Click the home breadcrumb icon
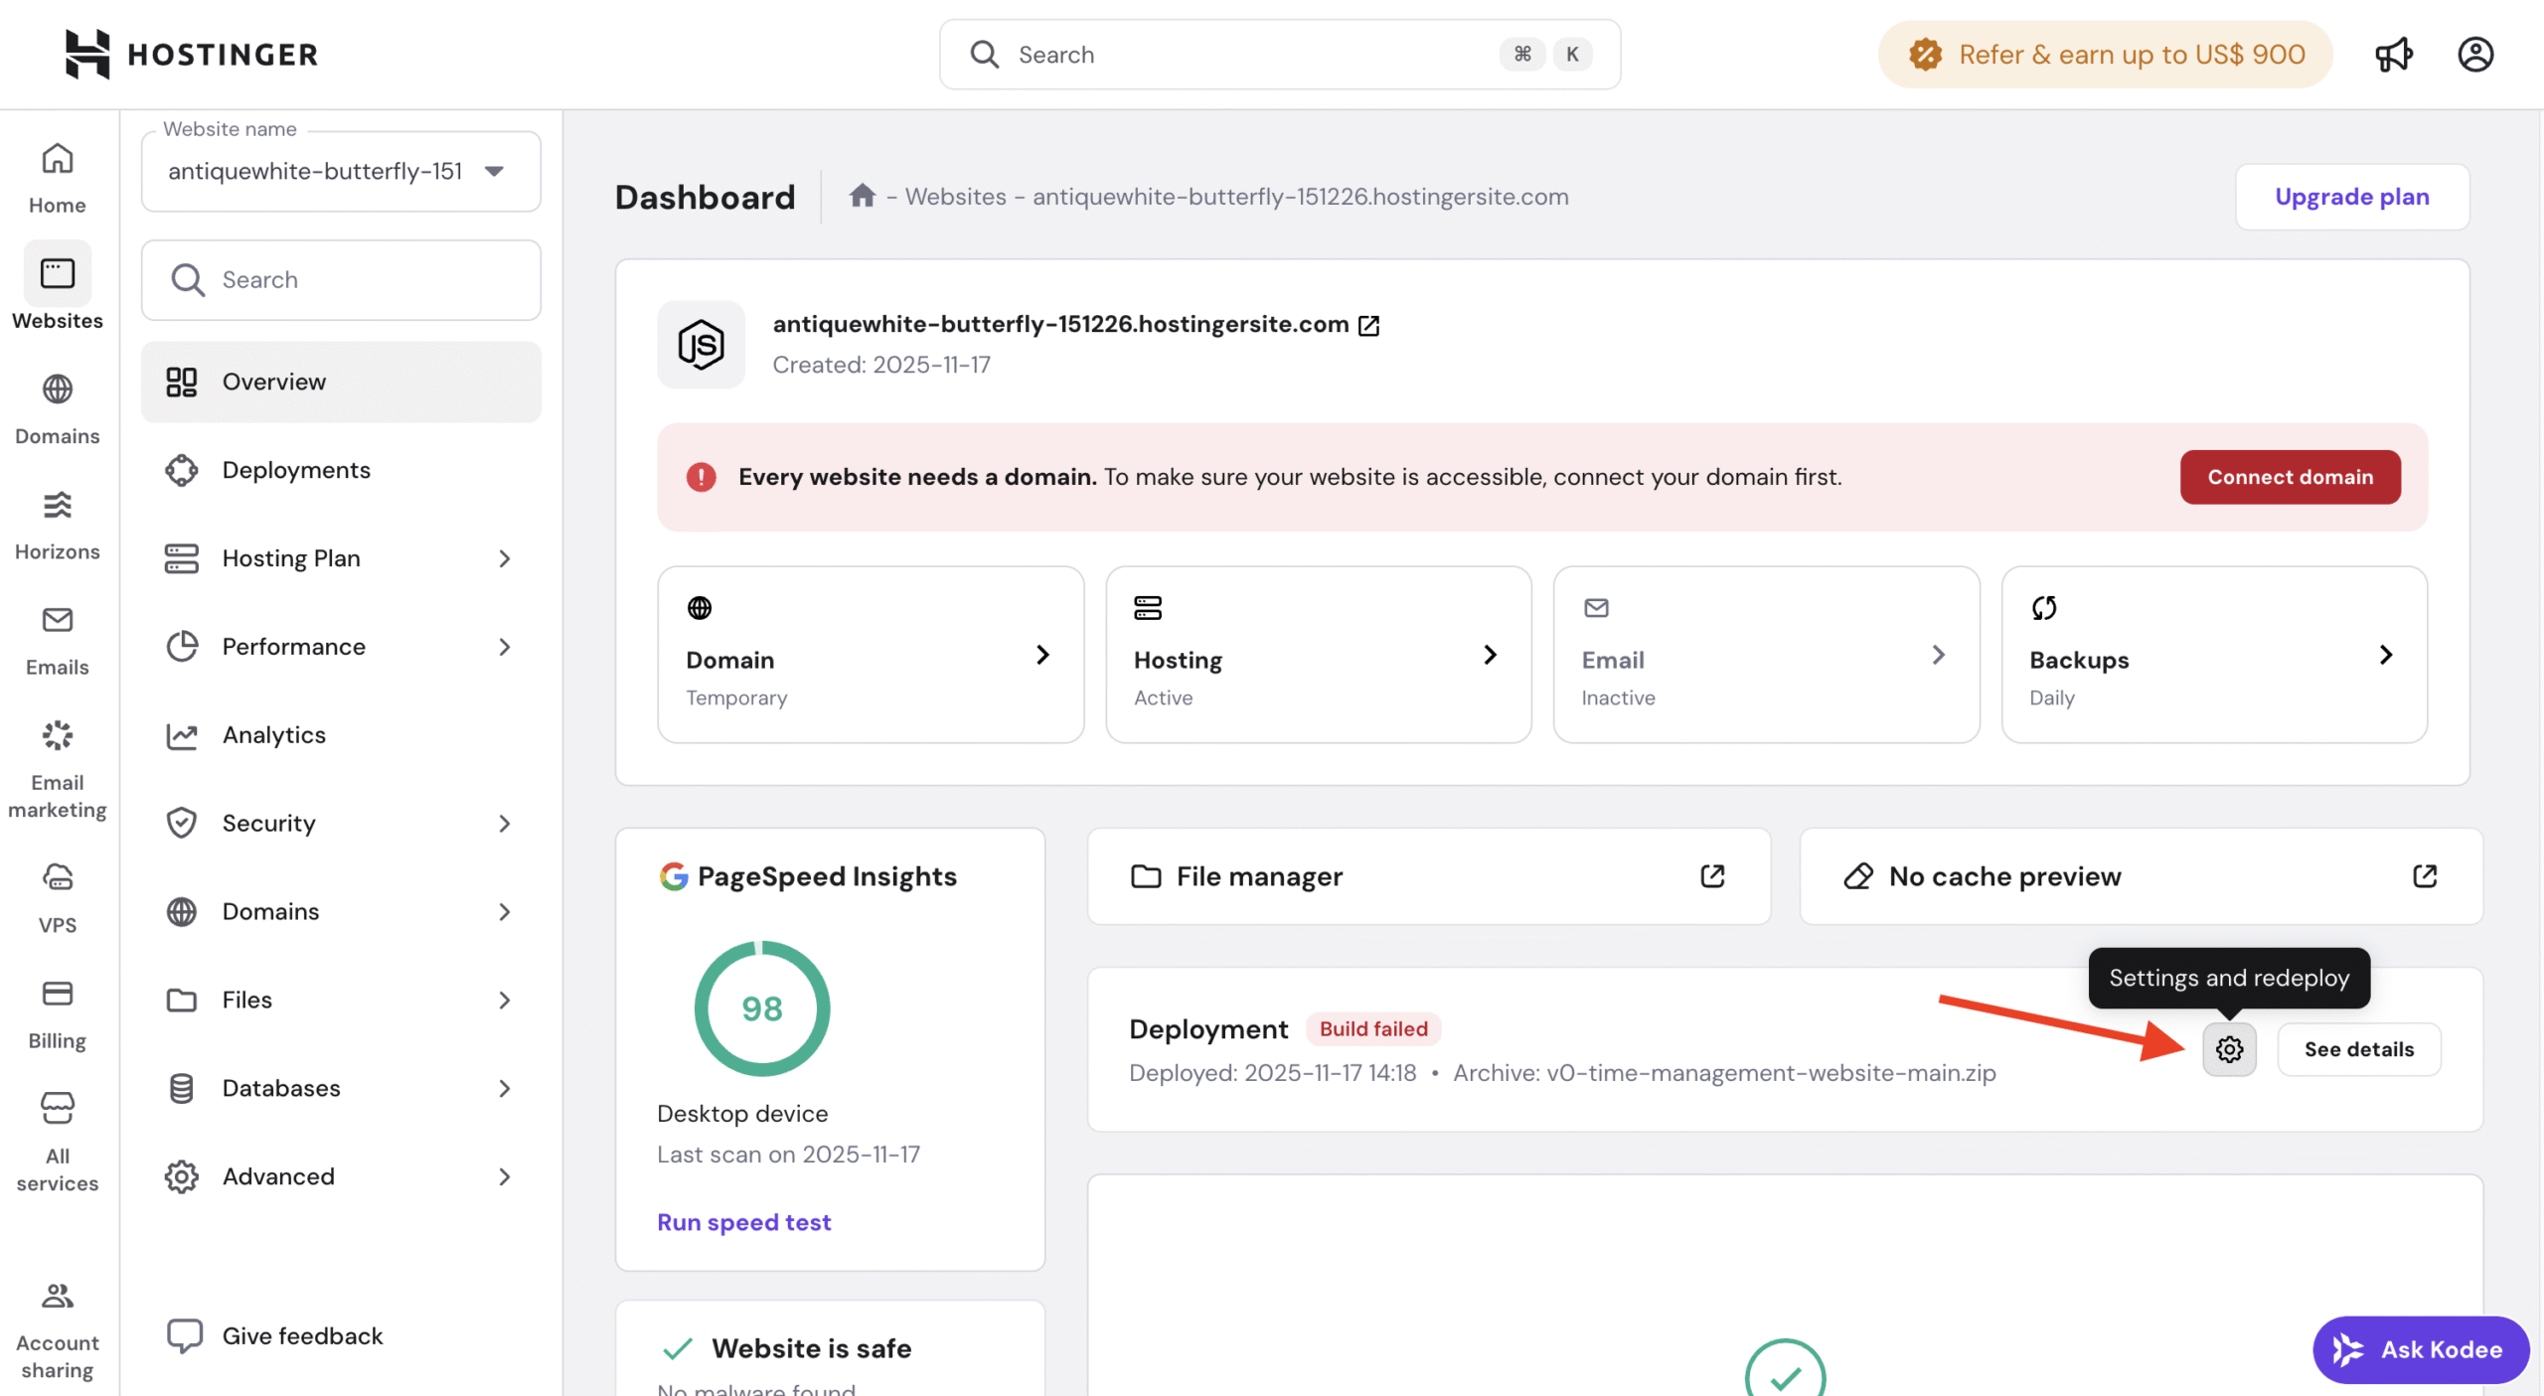The height and width of the screenshot is (1396, 2544). coord(862,196)
